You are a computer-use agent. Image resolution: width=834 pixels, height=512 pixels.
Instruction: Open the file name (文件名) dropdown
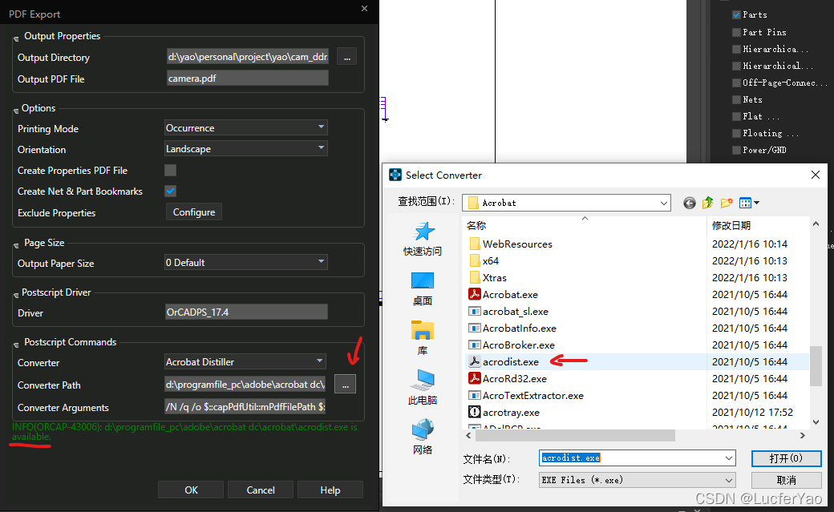(729, 458)
